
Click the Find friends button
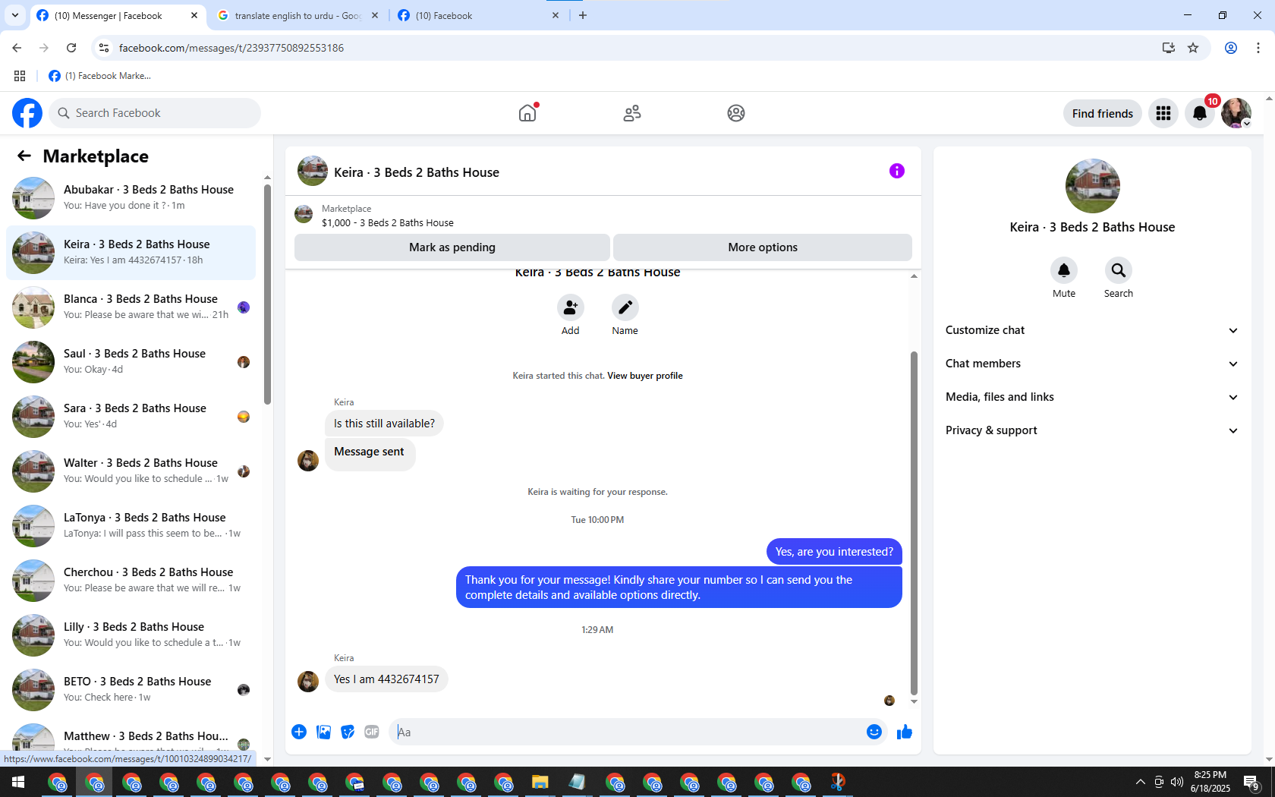pyautogui.click(x=1103, y=113)
